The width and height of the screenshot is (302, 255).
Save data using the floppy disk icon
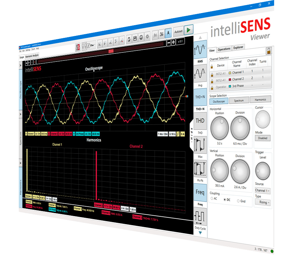(135, 38)
